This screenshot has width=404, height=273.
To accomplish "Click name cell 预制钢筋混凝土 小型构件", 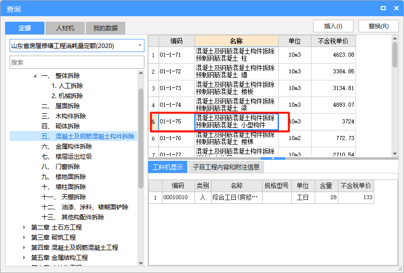I will (x=236, y=121).
